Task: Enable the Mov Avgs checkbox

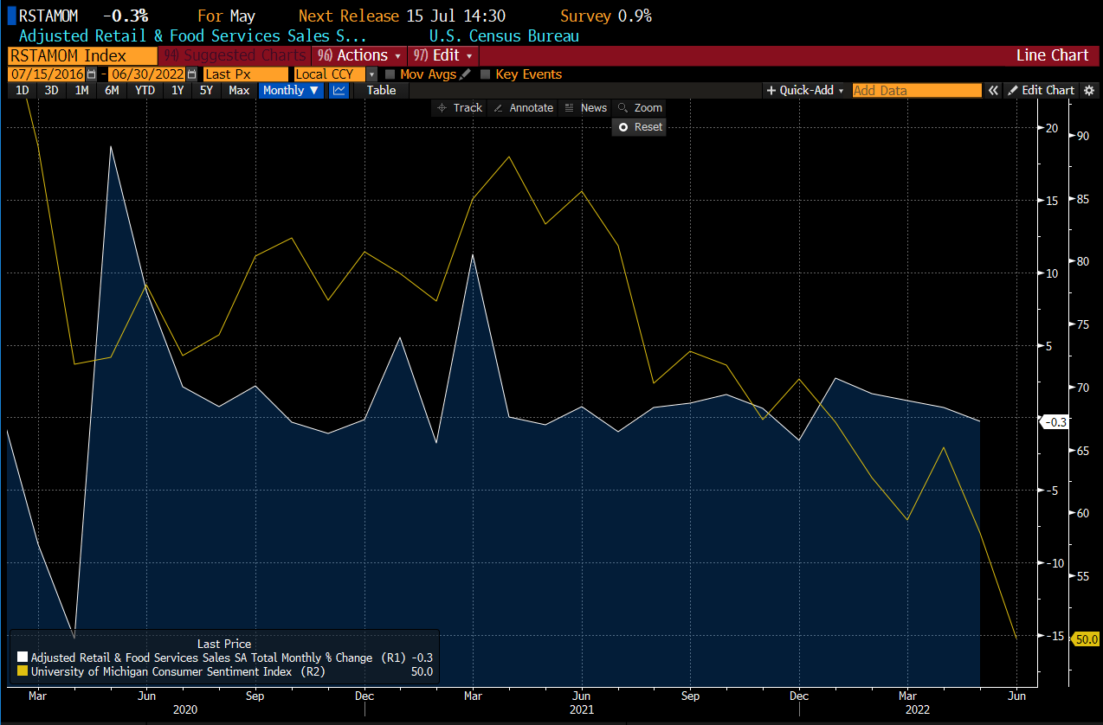Action: [390, 74]
